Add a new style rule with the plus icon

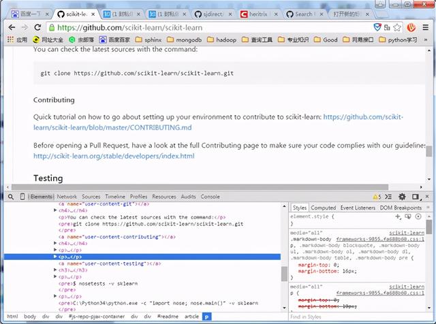(398, 216)
